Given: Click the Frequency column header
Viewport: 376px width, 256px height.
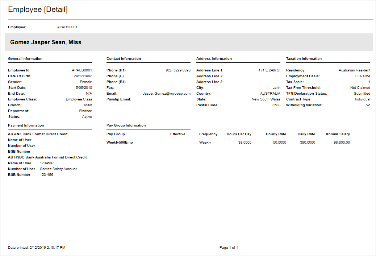Looking at the screenshot, I should (x=208, y=134).
